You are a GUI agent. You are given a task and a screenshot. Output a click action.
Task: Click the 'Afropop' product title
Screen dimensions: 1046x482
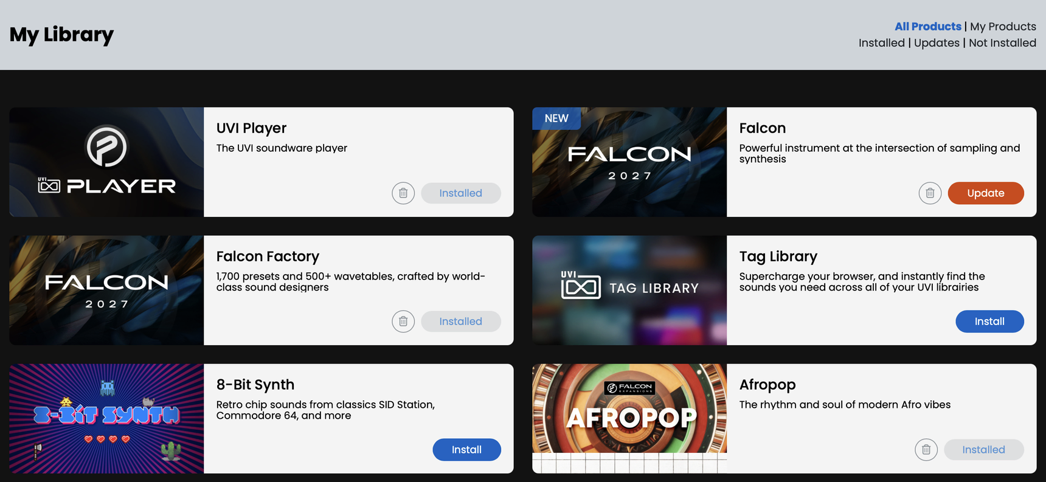coord(767,385)
